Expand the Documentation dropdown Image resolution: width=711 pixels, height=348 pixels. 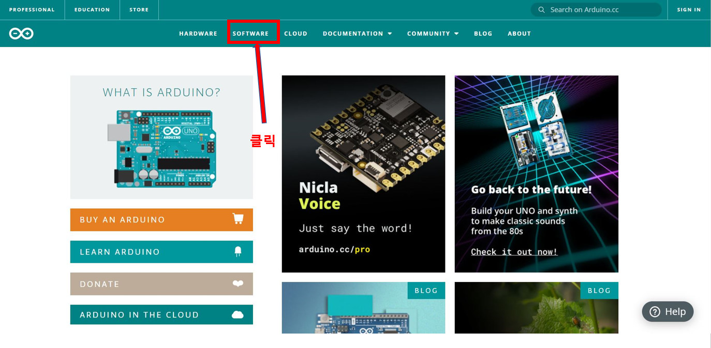(357, 34)
